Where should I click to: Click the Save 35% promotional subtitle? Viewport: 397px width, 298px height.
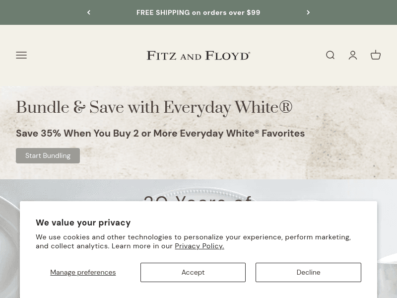click(x=160, y=133)
